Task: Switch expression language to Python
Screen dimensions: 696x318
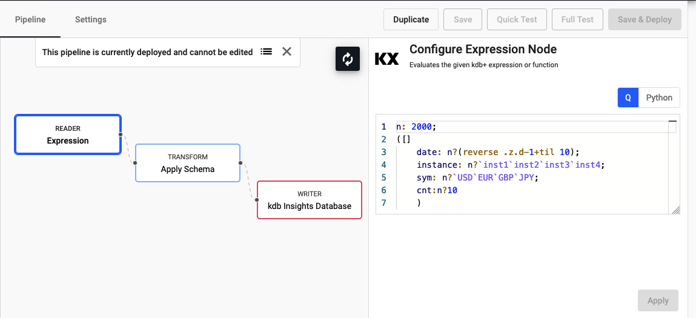Action: click(x=658, y=98)
